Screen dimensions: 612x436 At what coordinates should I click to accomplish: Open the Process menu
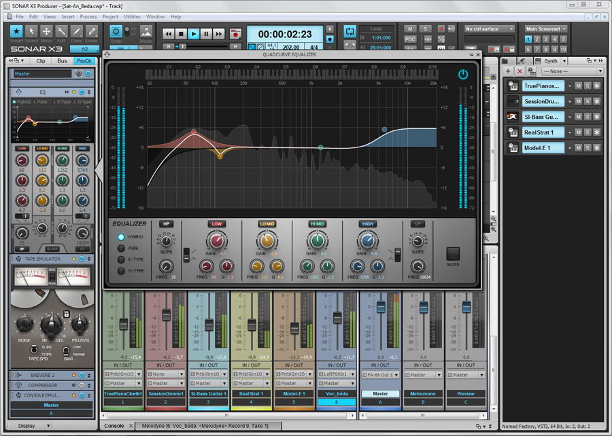pos(88,16)
